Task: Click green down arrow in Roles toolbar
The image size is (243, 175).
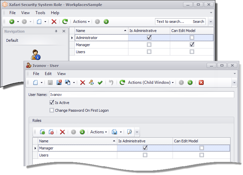Action: click(82, 132)
